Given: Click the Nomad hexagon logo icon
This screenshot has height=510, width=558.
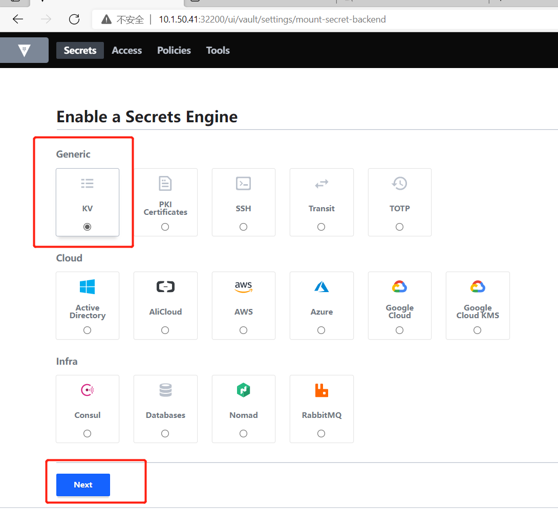Looking at the screenshot, I should coord(243,390).
